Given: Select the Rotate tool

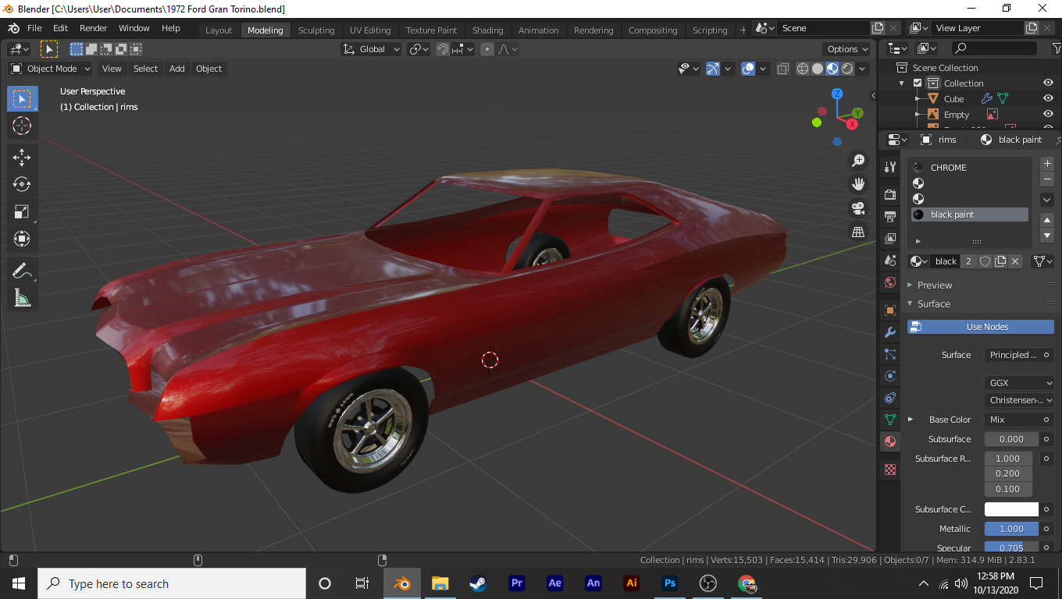Looking at the screenshot, I should (x=22, y=184).
